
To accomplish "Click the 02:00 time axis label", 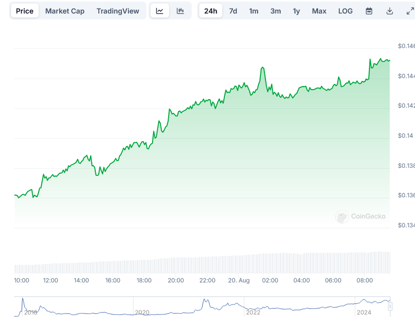I will click(270, 280).
